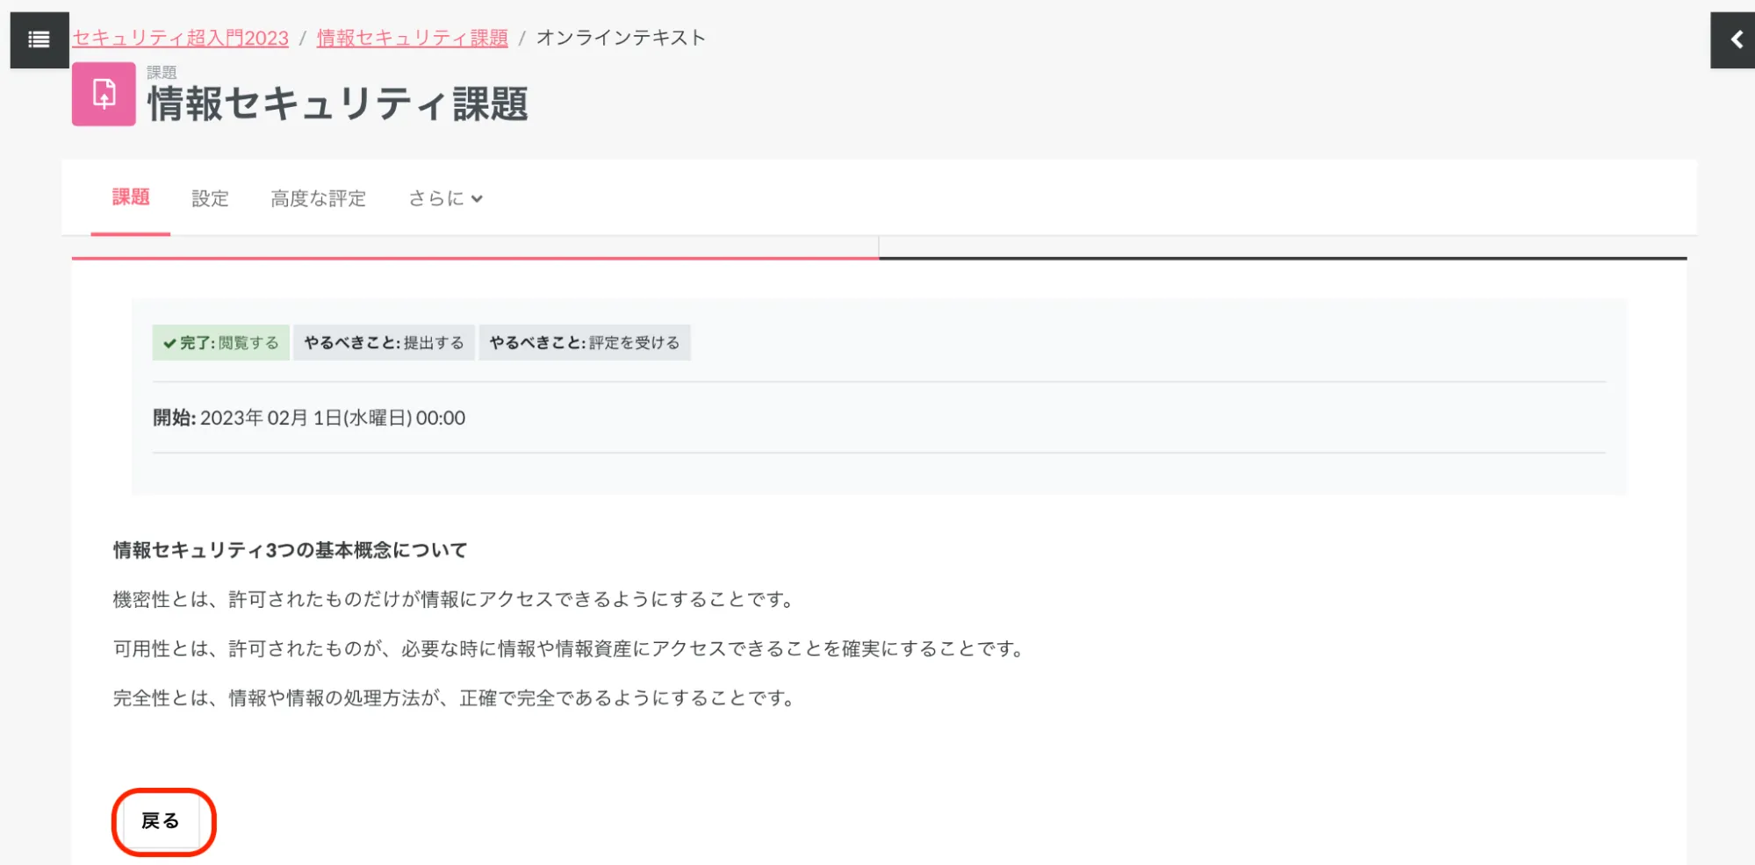The height and width of the screenshot is (865, 1755).
Task: Click the pink assignment activity icon
Action: (x=104, y=94)
